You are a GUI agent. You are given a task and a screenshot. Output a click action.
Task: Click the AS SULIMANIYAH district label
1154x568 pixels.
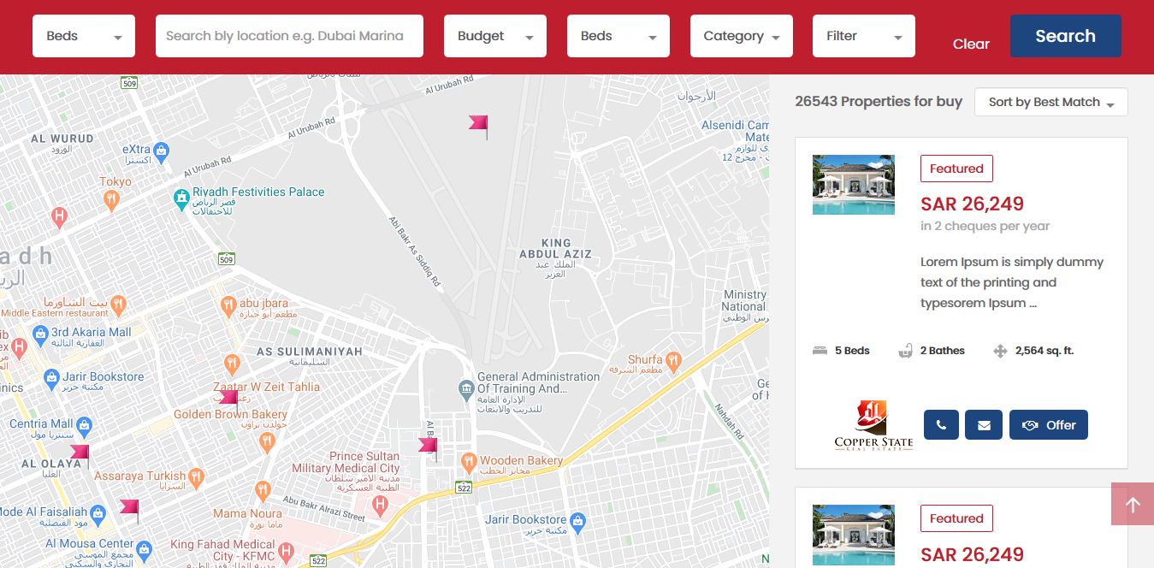click(310, 352)
